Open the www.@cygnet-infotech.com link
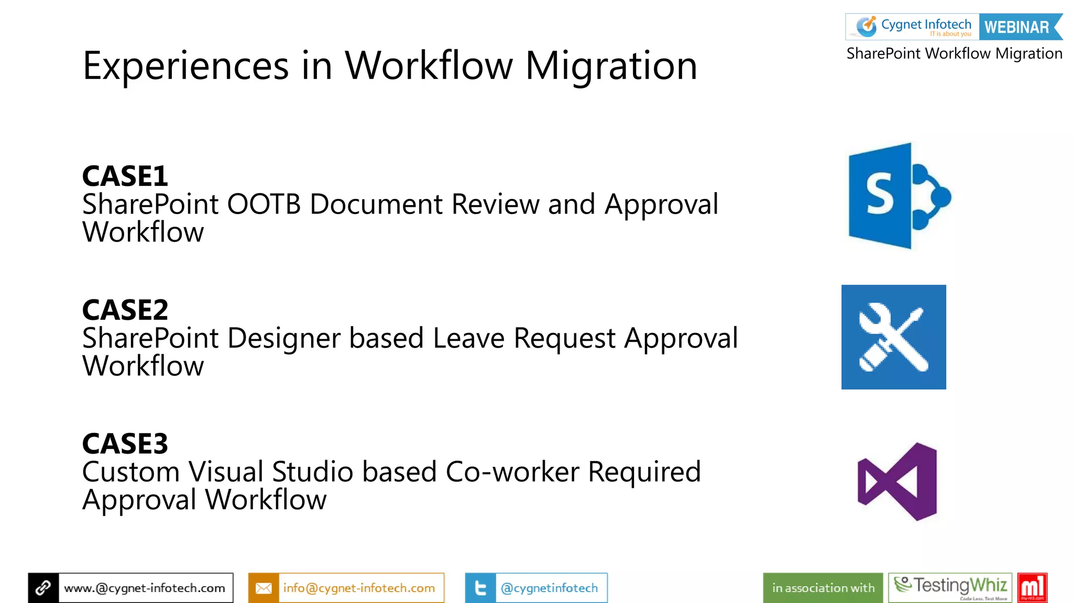 145,588
